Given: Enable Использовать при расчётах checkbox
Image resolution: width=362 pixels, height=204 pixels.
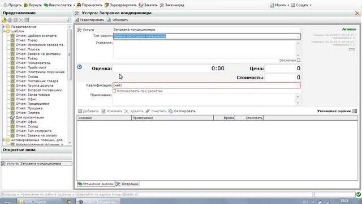Looking at the screenshot, I should [114, 91].
